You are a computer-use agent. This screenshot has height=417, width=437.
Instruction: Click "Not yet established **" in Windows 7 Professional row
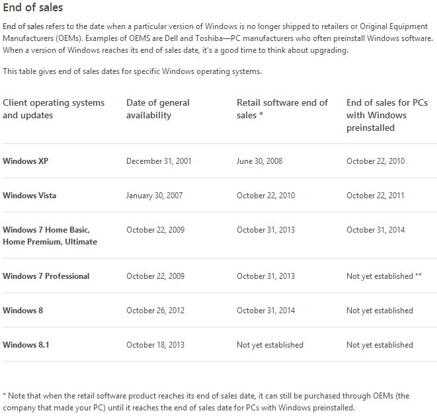pos(384,276)
